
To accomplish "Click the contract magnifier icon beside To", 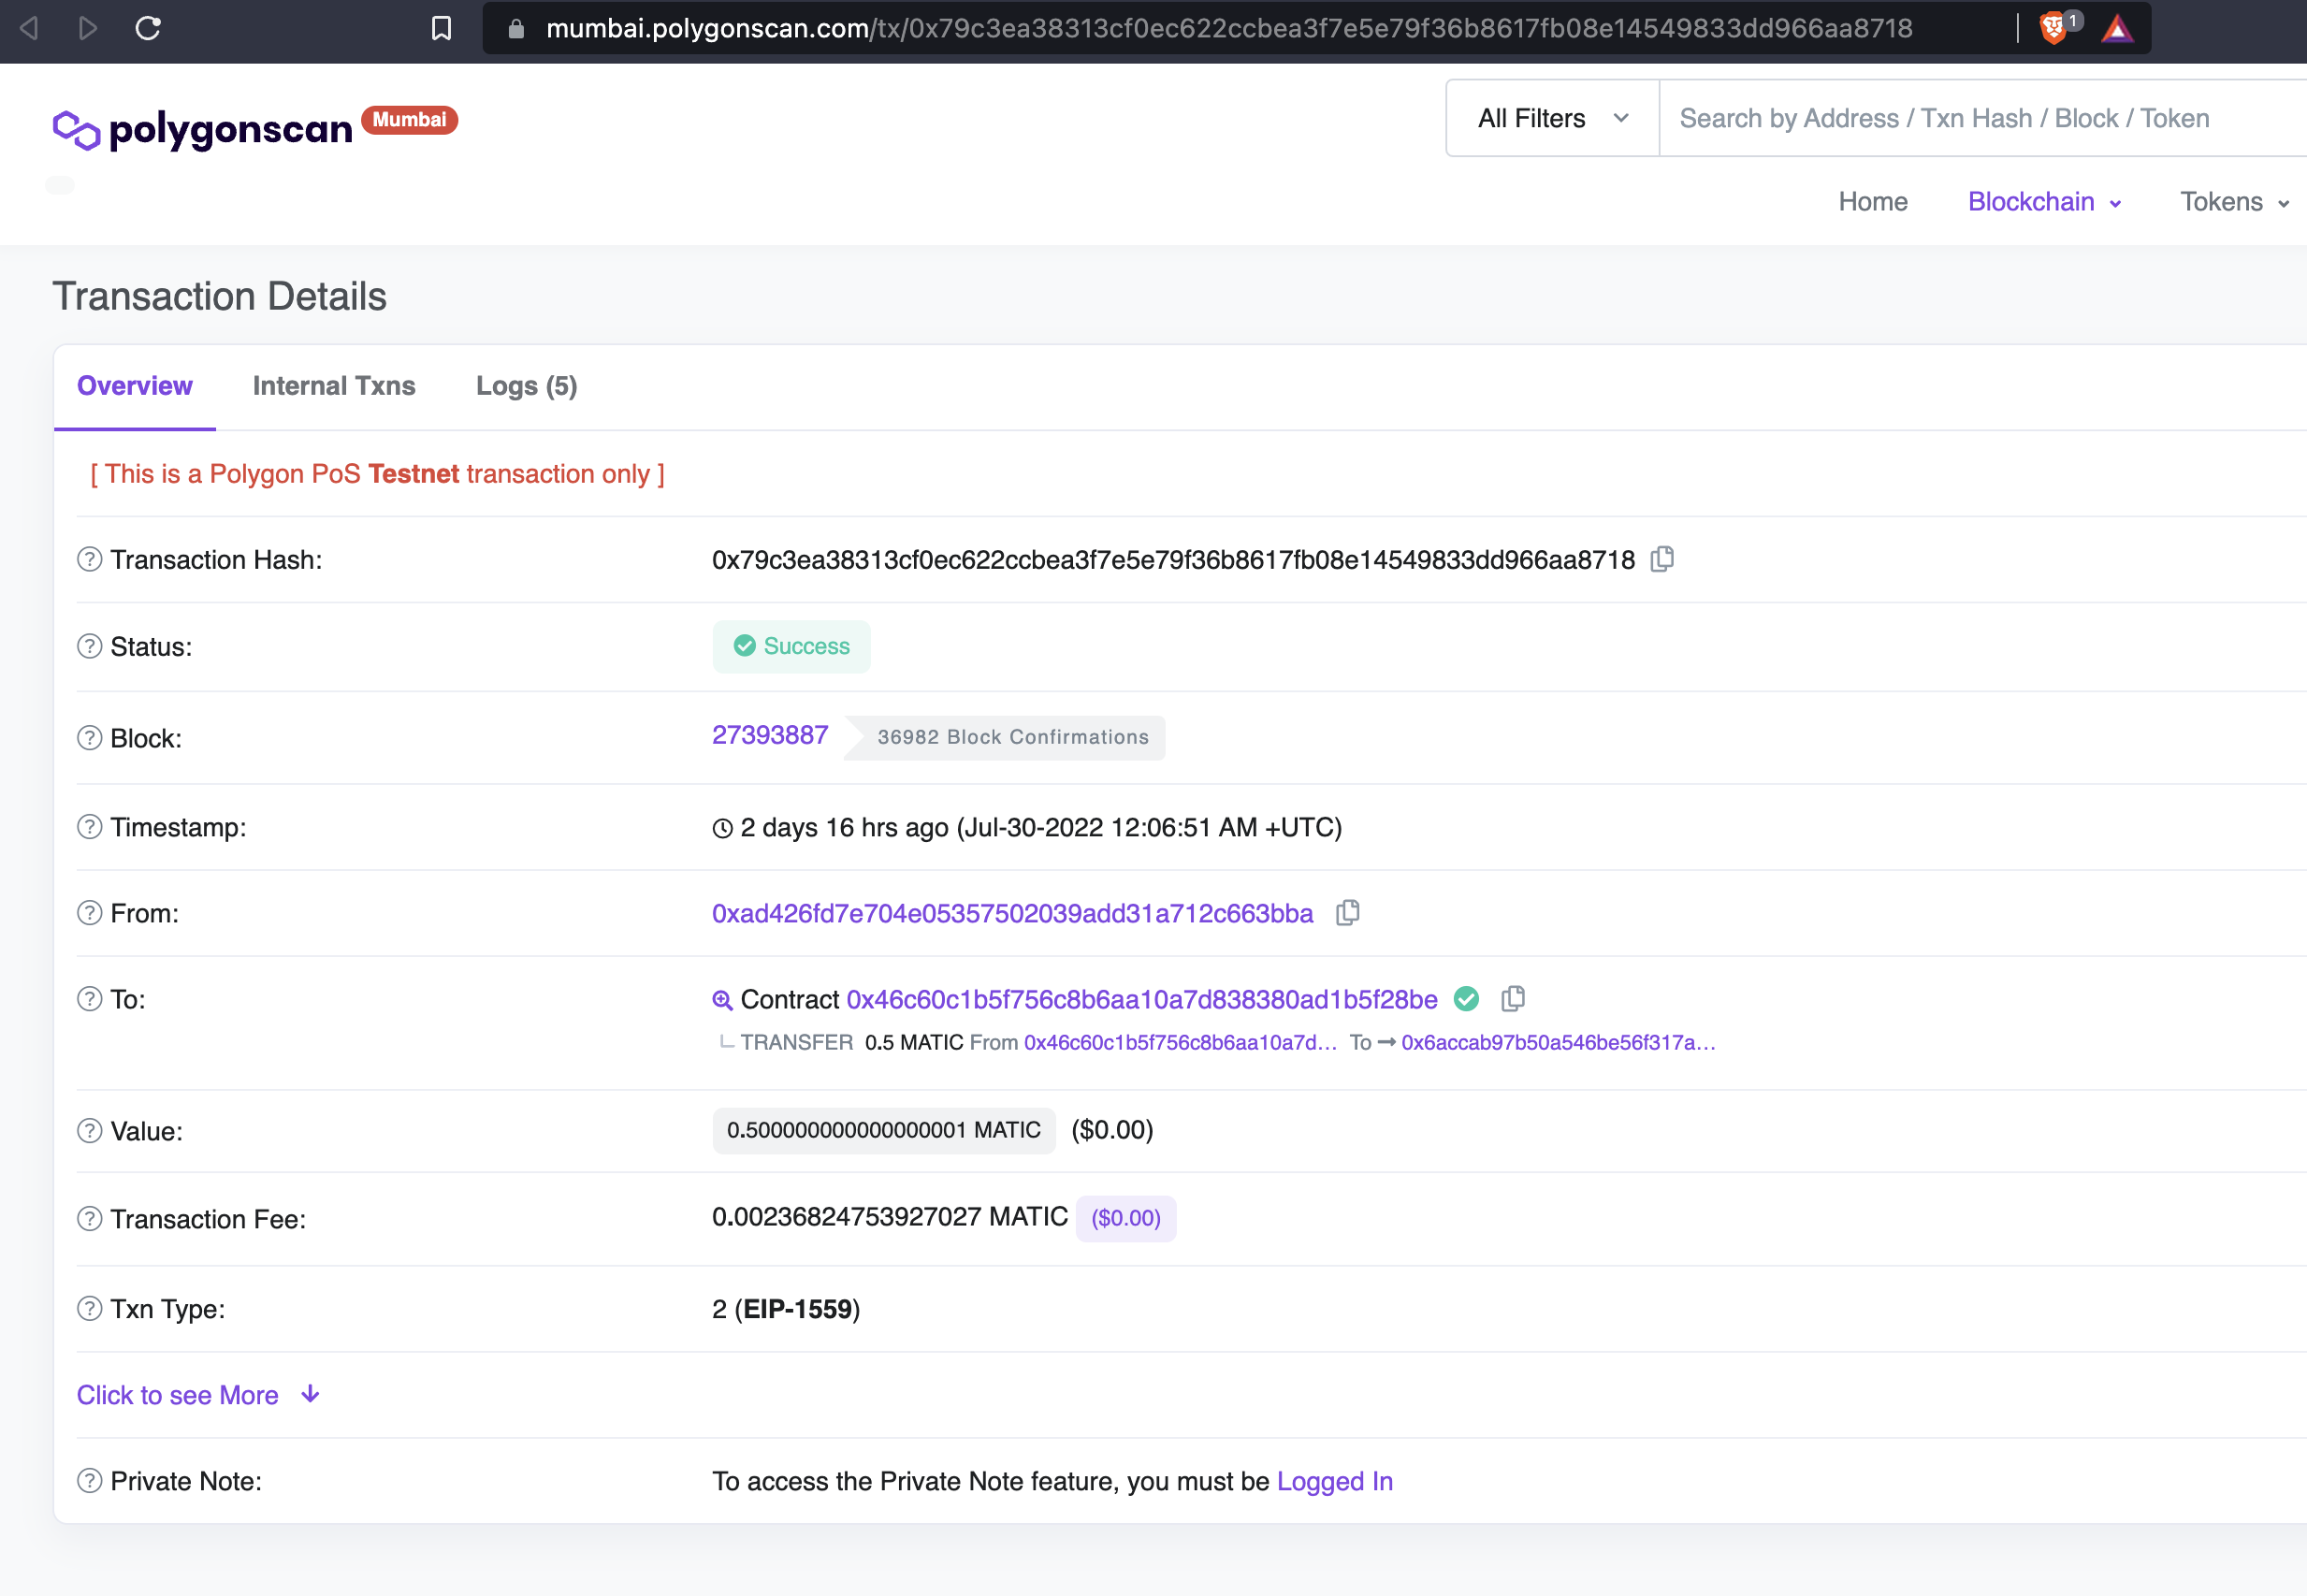I will tap(722, 1000).
